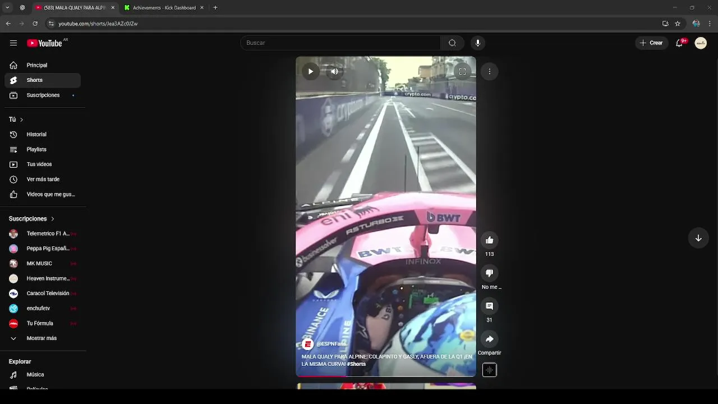Open Principal in sidebar

(x=43, y=65)
